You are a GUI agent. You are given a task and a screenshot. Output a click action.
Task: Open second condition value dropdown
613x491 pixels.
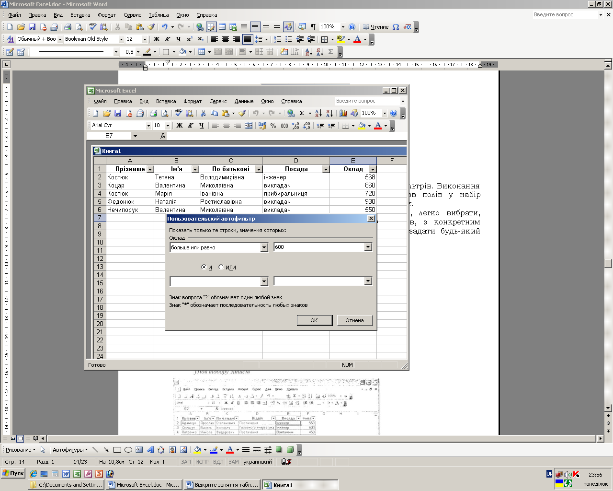pos(368,281)
